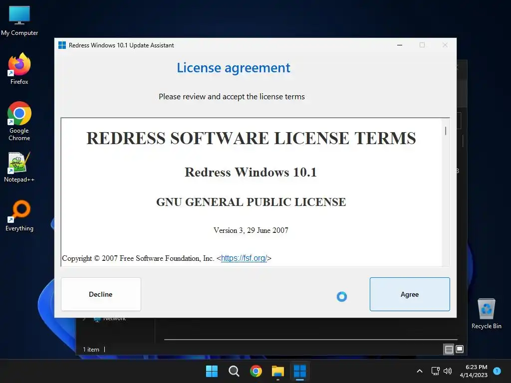
Task: Open the Windows Start menu
Action: tap(212, 371)
